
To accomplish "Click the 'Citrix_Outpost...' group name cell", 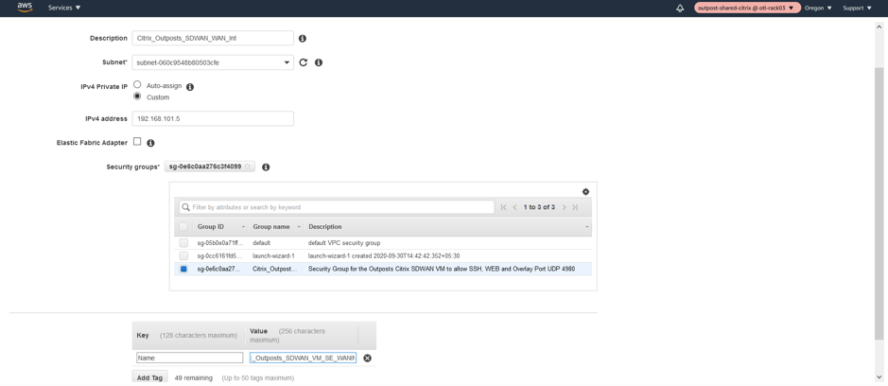I will tap(274, 270).
